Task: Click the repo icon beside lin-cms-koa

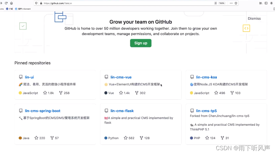Action: (x=192, y=77)
